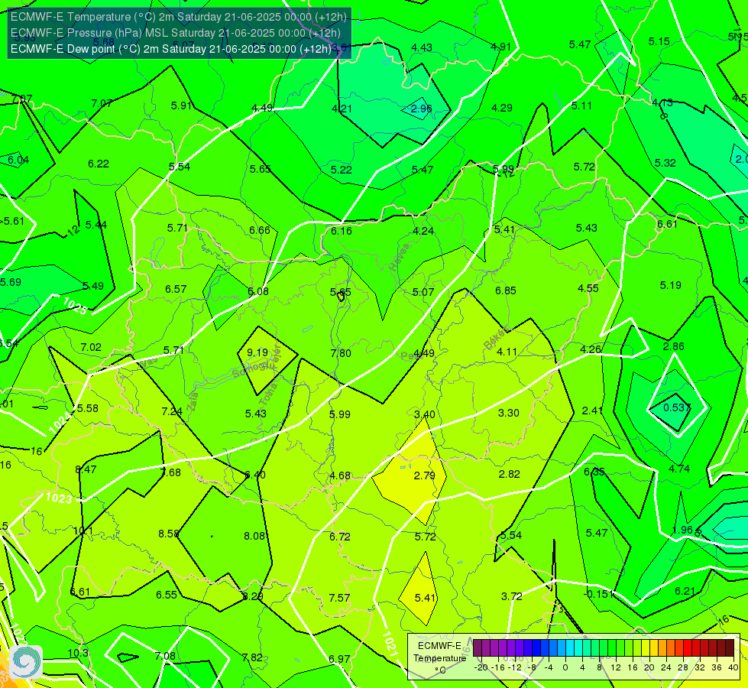Click the map value 6.40
The height and width of the screenshot is (688, 748).
pyautogui.click(x=254, y=475)
